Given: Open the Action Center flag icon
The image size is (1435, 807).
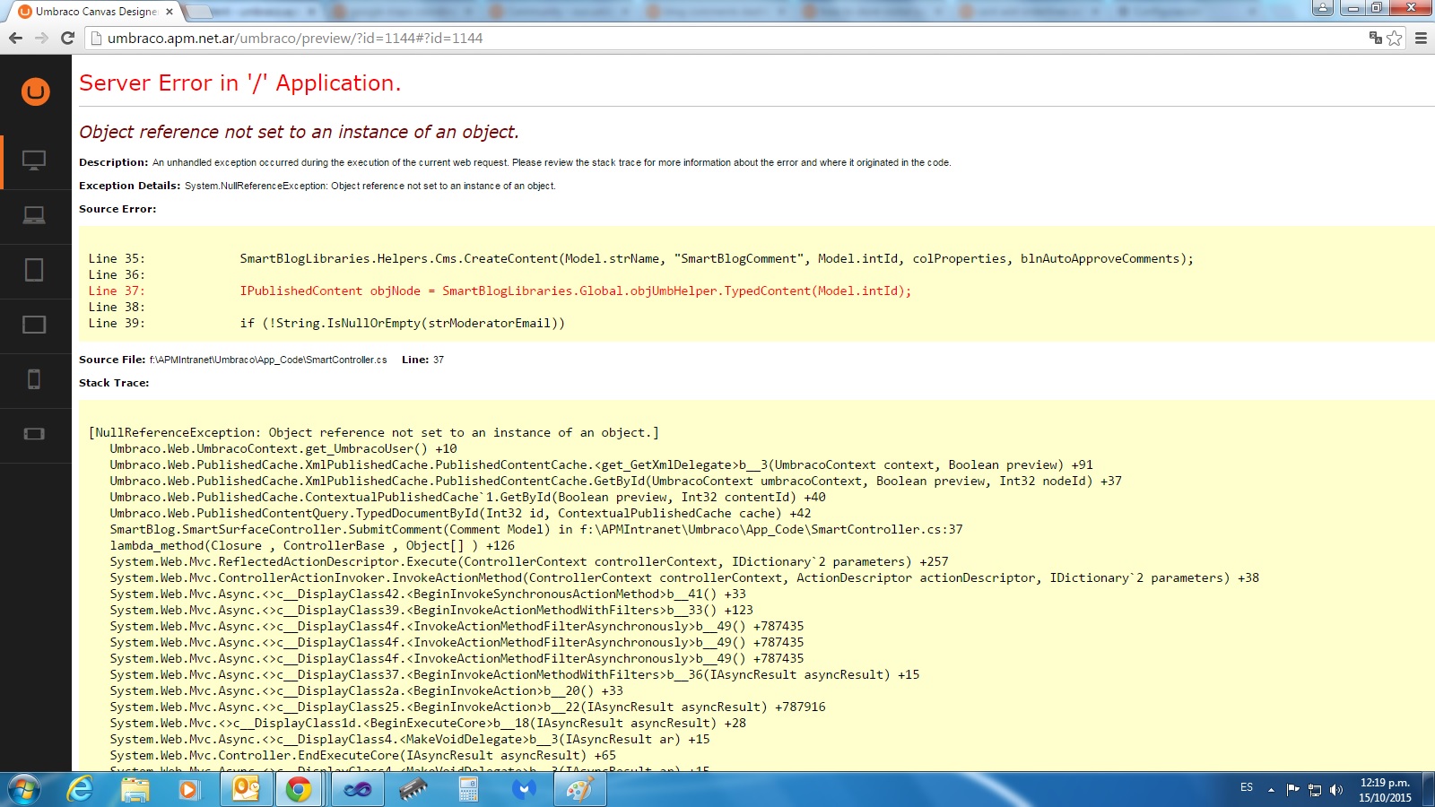Looking at the screenshot, I should [x=1292, y=790].
